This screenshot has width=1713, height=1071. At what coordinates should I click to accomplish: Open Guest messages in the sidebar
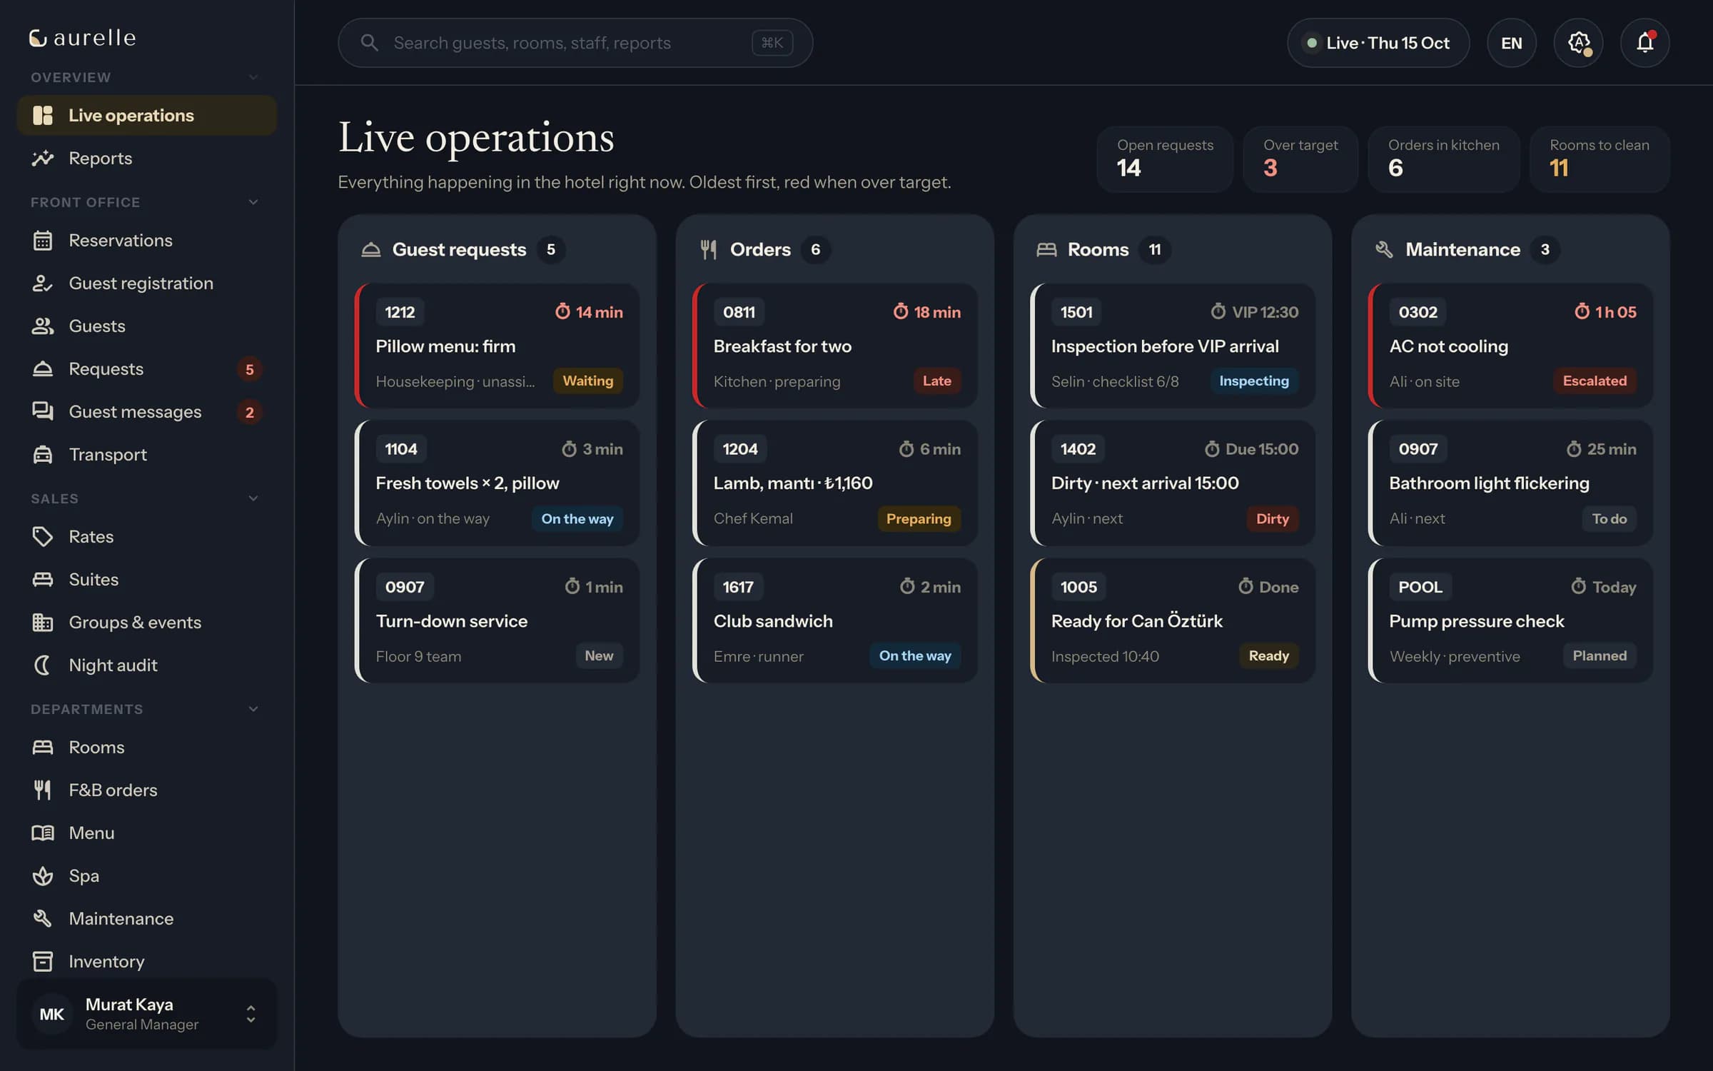146,412
